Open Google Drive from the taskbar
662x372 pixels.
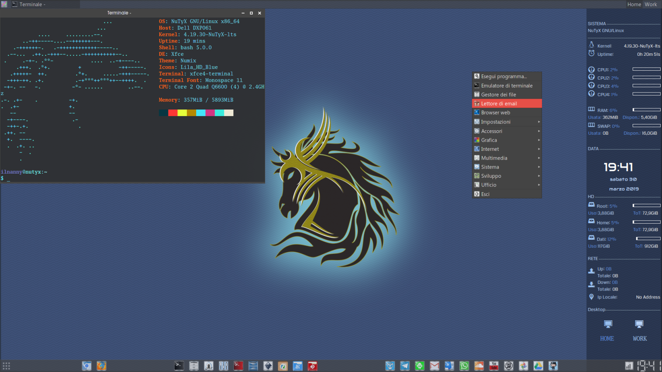tap(538, 366)
